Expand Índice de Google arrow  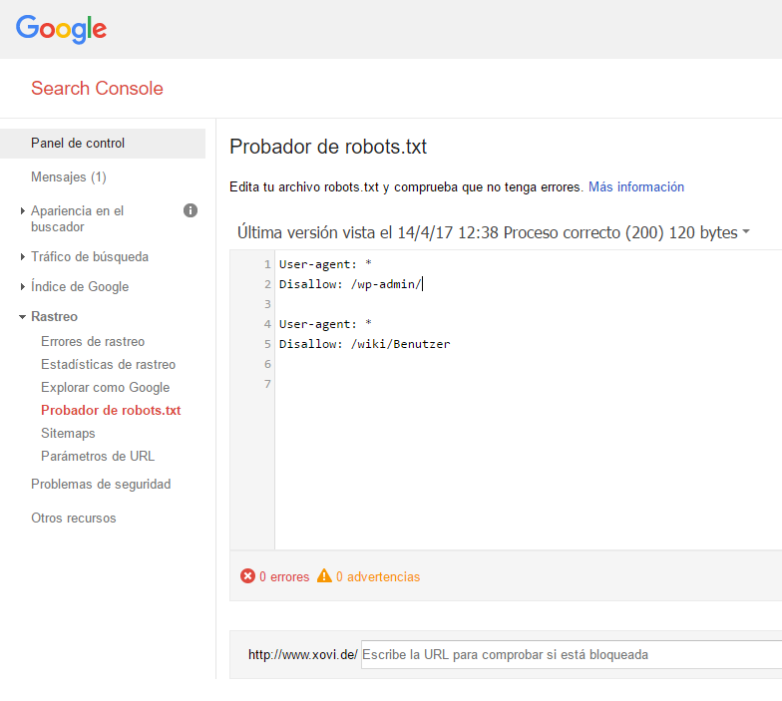[x=22, y=287]
